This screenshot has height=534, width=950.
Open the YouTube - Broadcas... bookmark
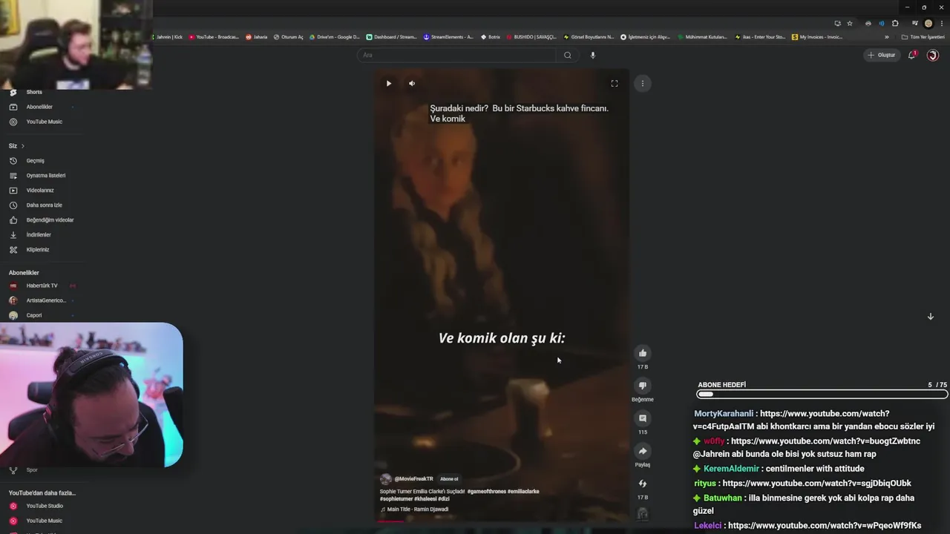click(x=214, y=37)
